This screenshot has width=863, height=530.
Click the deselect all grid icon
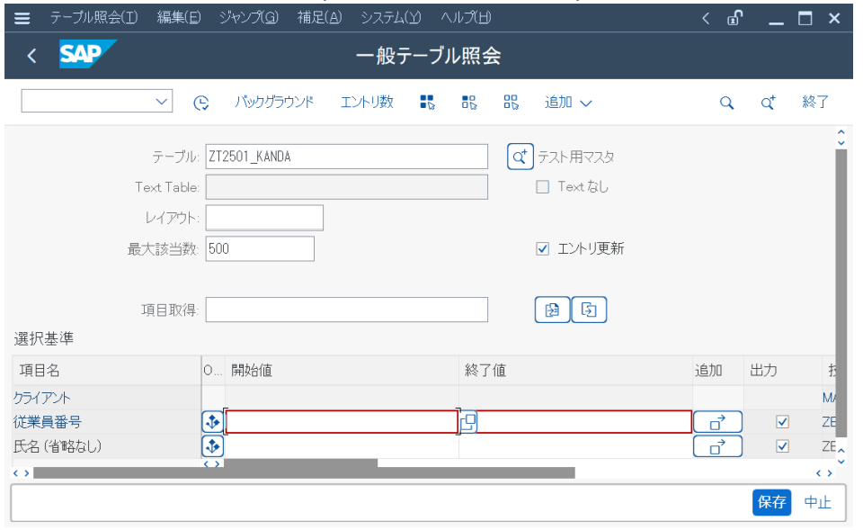point(511,103)
